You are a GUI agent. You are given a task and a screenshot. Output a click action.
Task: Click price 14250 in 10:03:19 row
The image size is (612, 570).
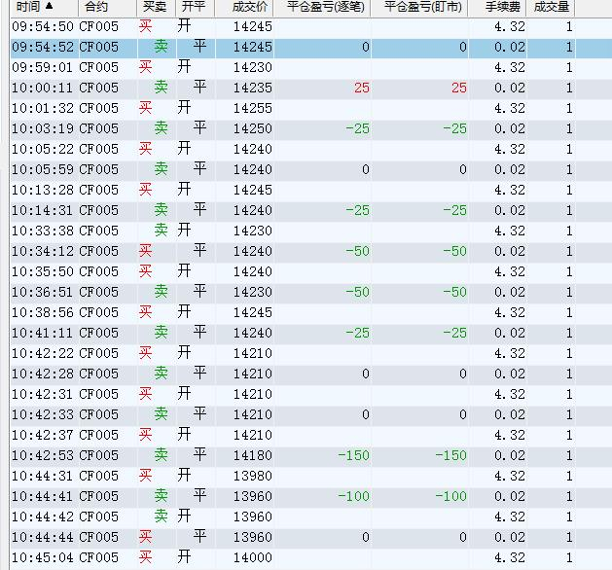(253, 128)
